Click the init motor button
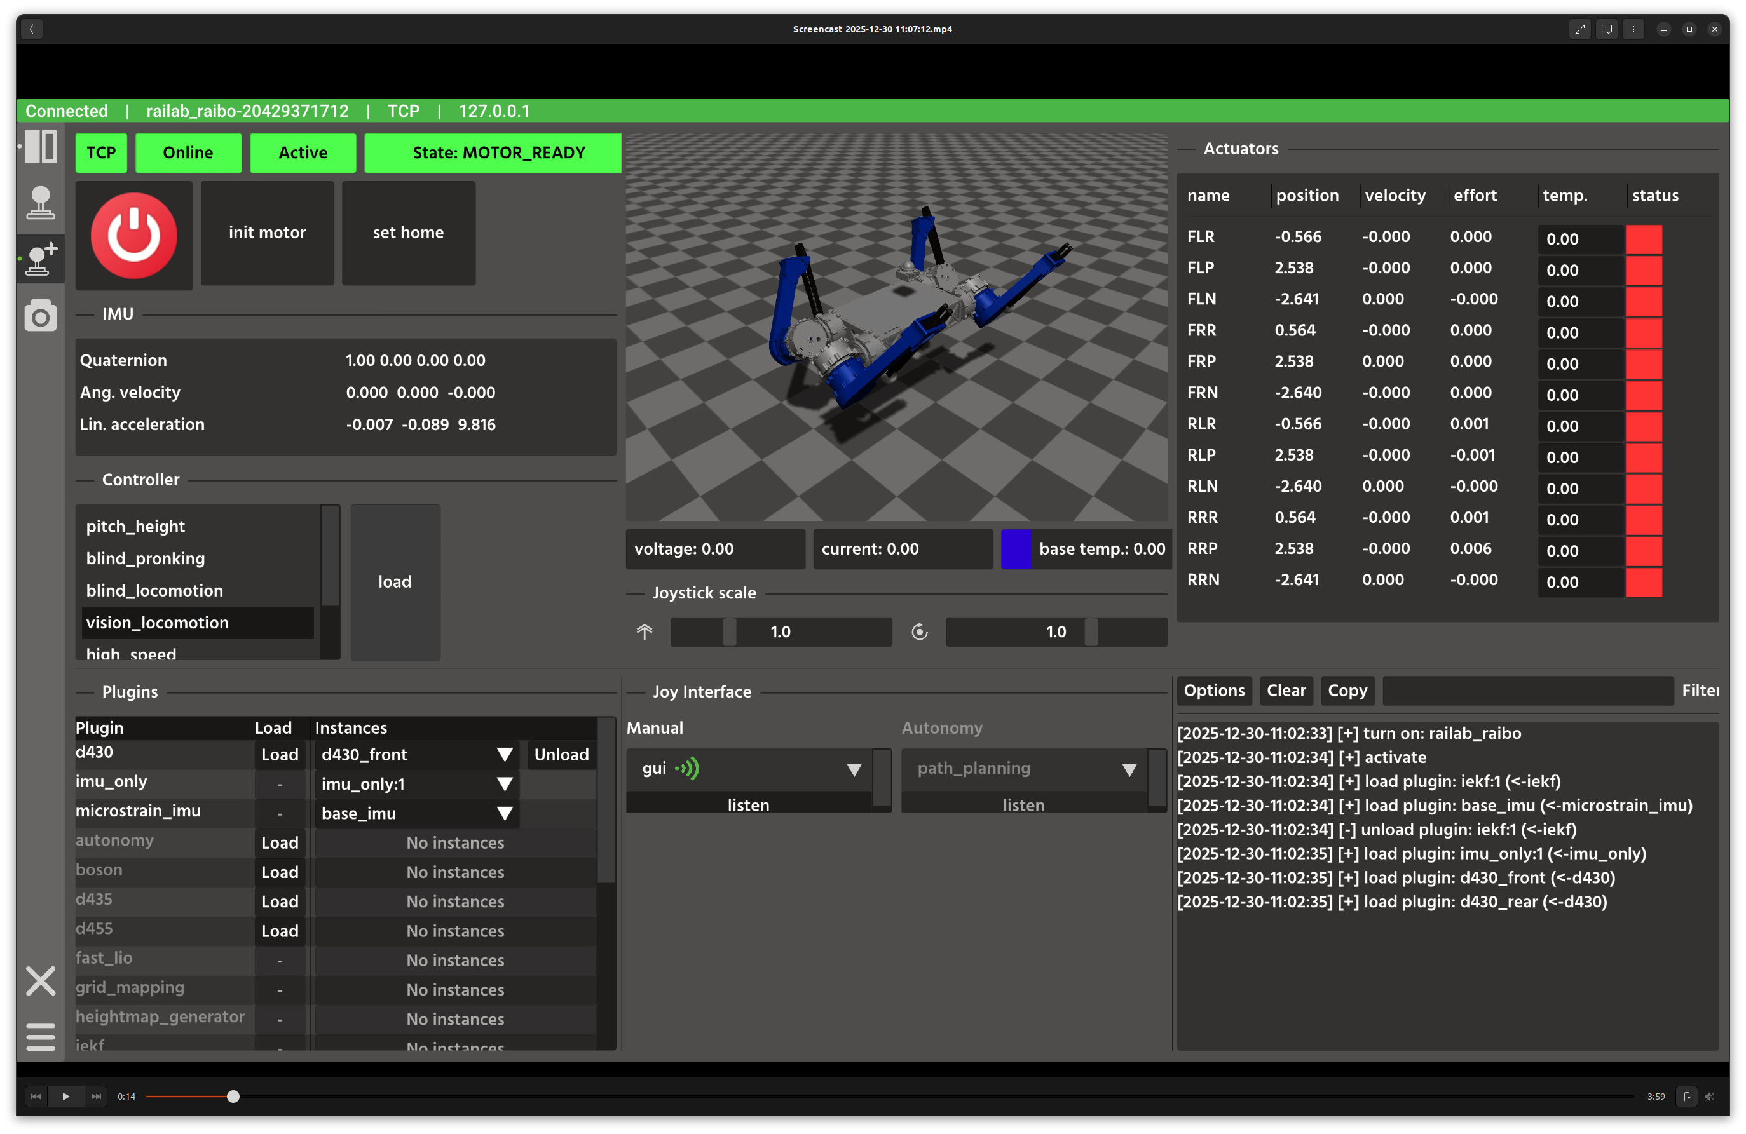Image resolution: width=1746 pixels, height=1134 pixels. [x=267, y=233]
